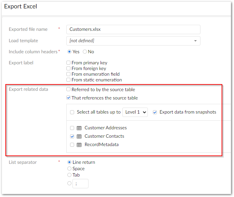Toggle 'Export data from snapshots' checkbox
This screenshot has width=234, height=197.
click(x=155, y=112)
